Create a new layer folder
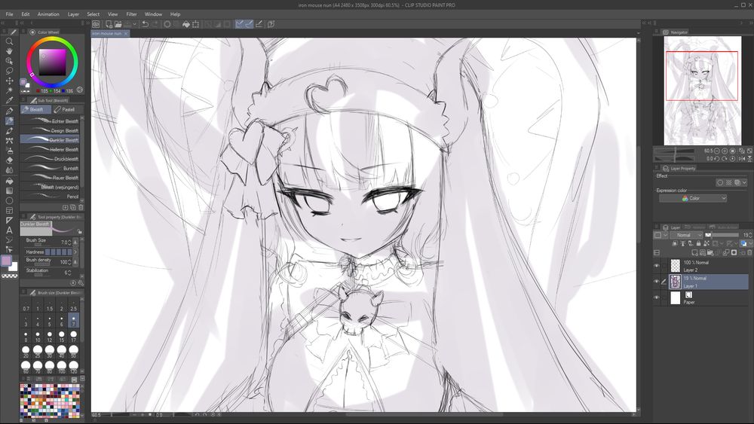 (710, 252)
